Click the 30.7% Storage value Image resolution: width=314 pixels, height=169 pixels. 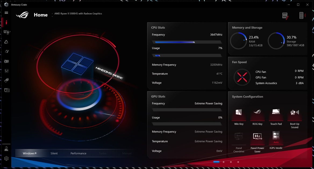(291, 37)
